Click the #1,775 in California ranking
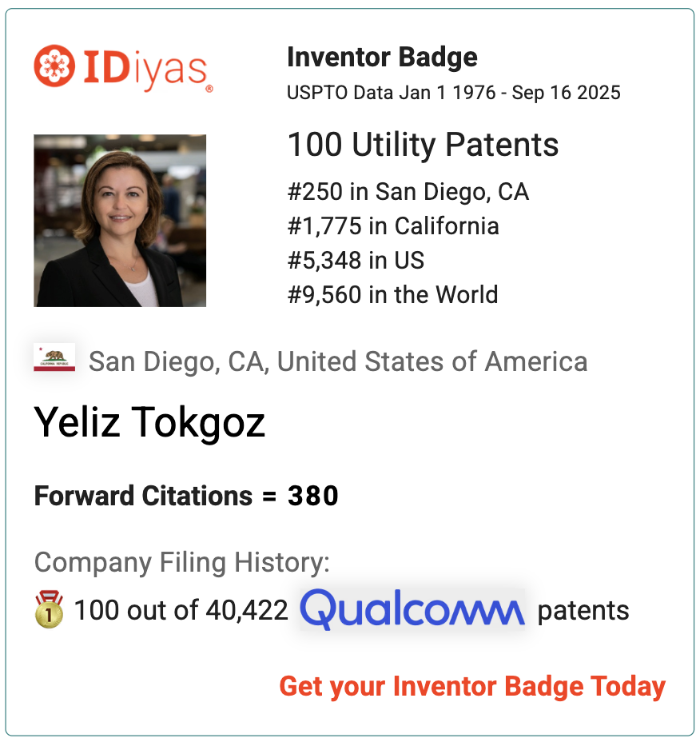Screen dimensions: 700x742 tap(393, 226)
